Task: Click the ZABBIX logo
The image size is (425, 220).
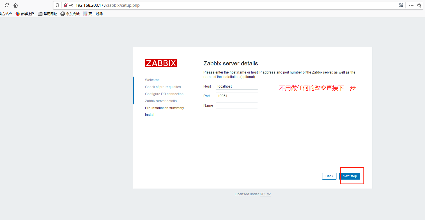Action: pos(161,63)
